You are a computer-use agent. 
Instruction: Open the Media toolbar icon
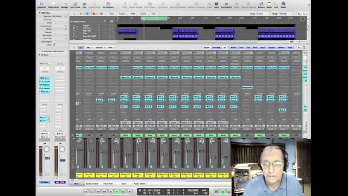pyautogui.click(x=283, y=4)
